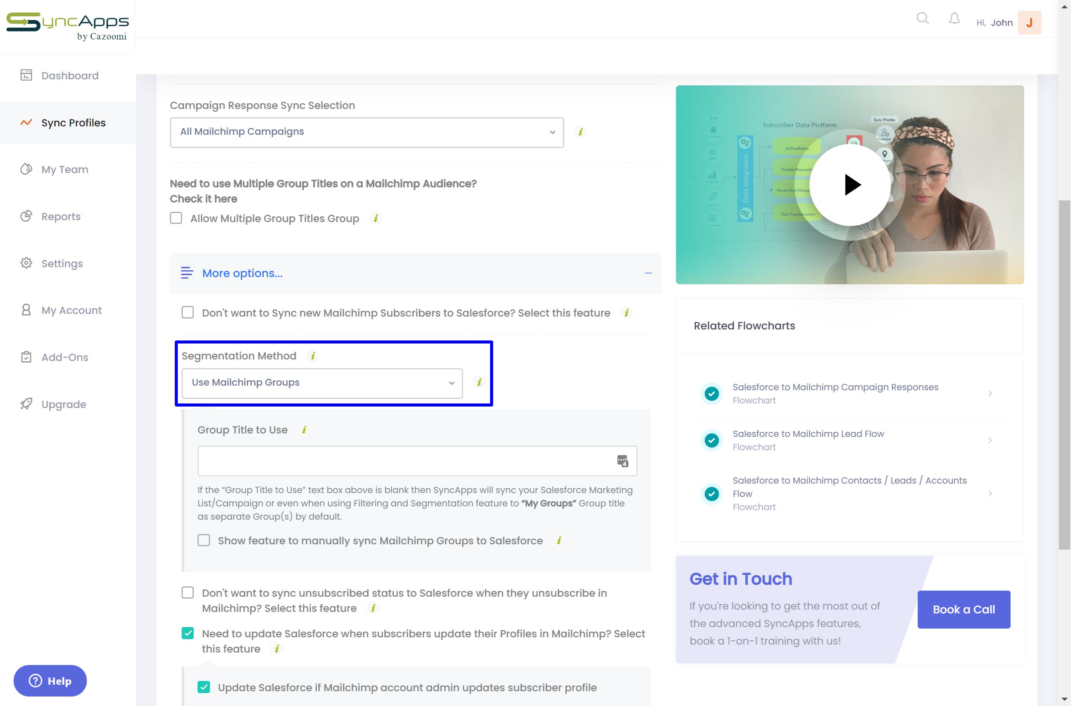Expand Lead Flow flowchart chevron
Screen dimensions: 1071x706
tap(990, 440)
